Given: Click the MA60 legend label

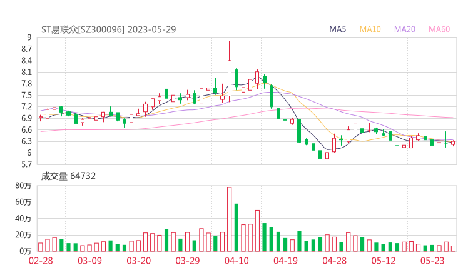Looking at the screenshot, I should [439, 29].
